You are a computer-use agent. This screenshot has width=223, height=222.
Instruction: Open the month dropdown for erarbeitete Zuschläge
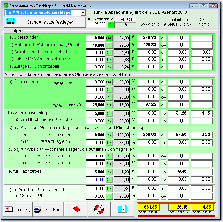pos(83,13)
